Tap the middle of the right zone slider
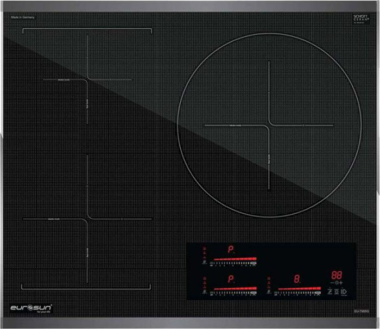This screenshot has width=380, height=329. click(x=299, y=288)
